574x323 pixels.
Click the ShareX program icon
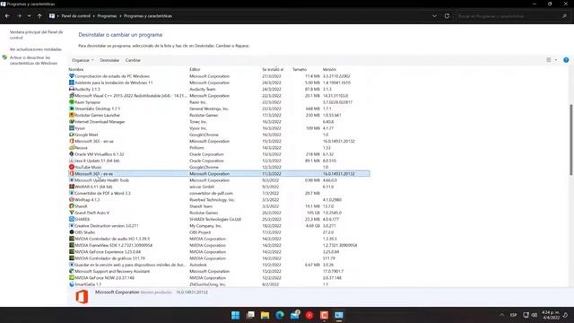click(x=72, y=206)
